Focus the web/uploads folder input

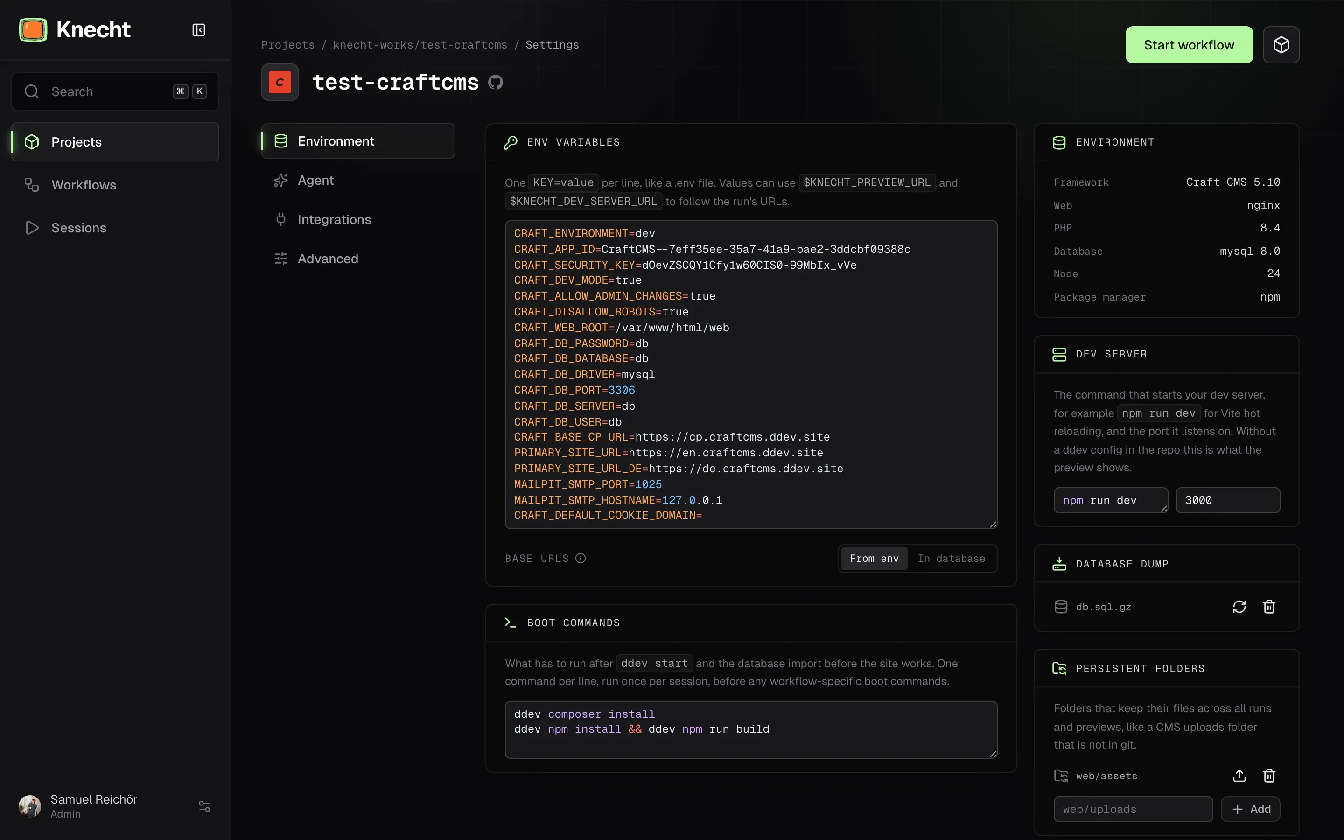[1133, 809]
